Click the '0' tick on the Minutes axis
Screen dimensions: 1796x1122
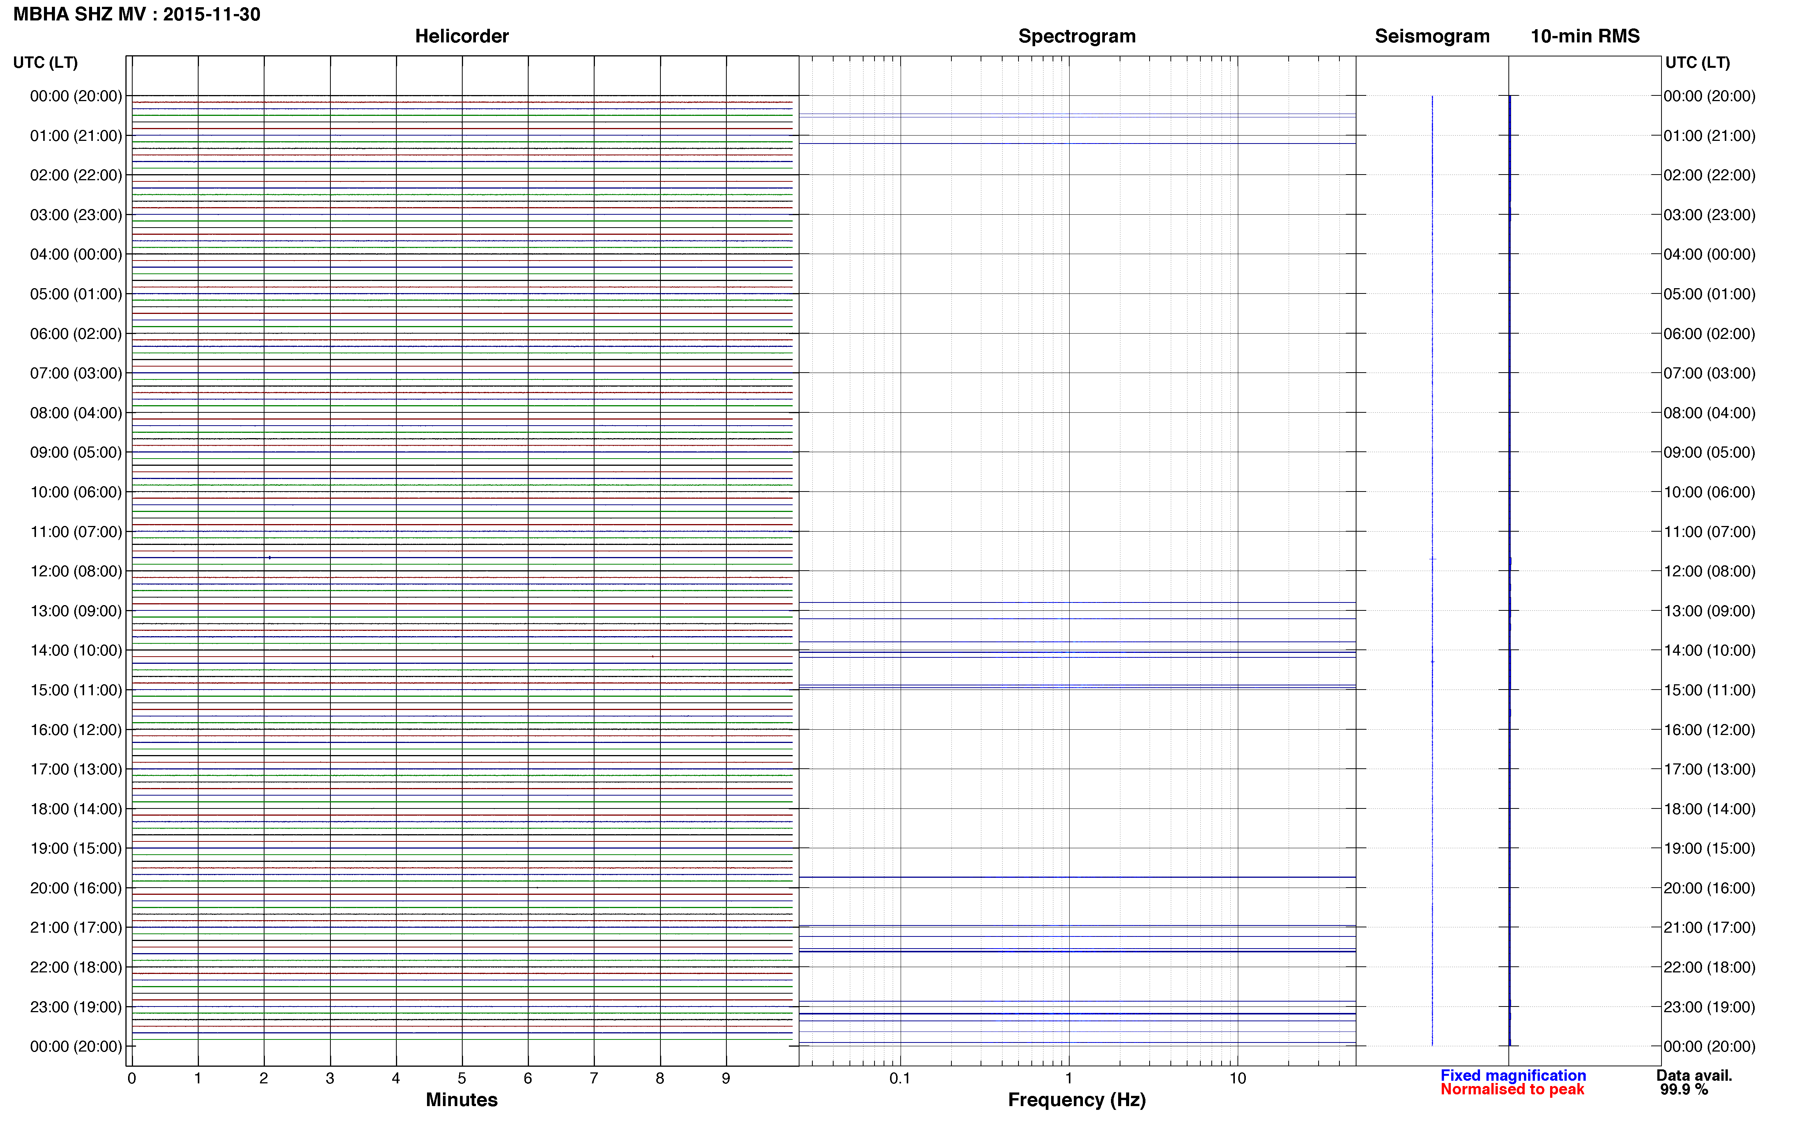click(x=131, y=1078)
